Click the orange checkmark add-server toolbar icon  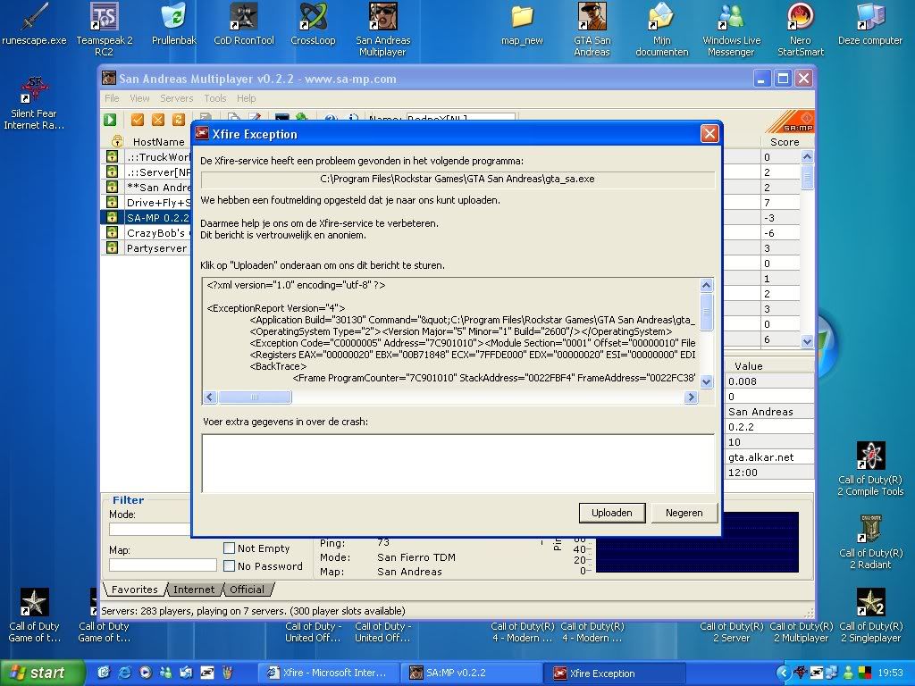coord(138,120)
